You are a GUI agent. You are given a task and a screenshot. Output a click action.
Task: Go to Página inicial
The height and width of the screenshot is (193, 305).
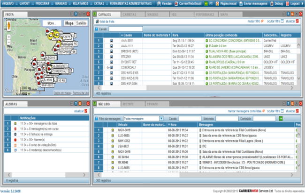226,3
